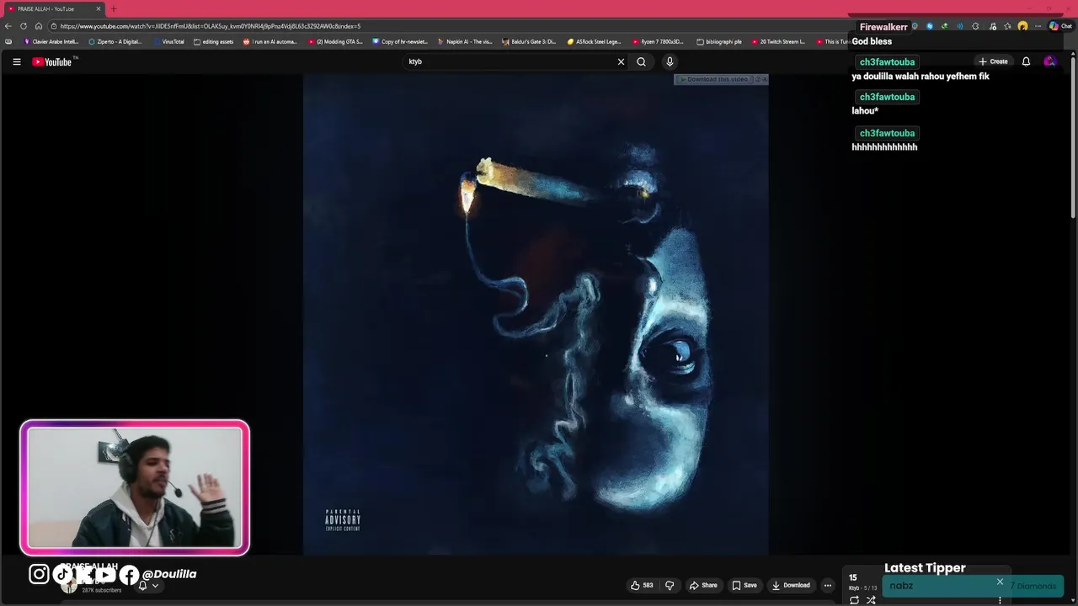This screenshot has height=606, width=1078.
Task: Open the Copilot Chat button in browser toolbar
Action: pyautogui.click(x=1060, y=26)
